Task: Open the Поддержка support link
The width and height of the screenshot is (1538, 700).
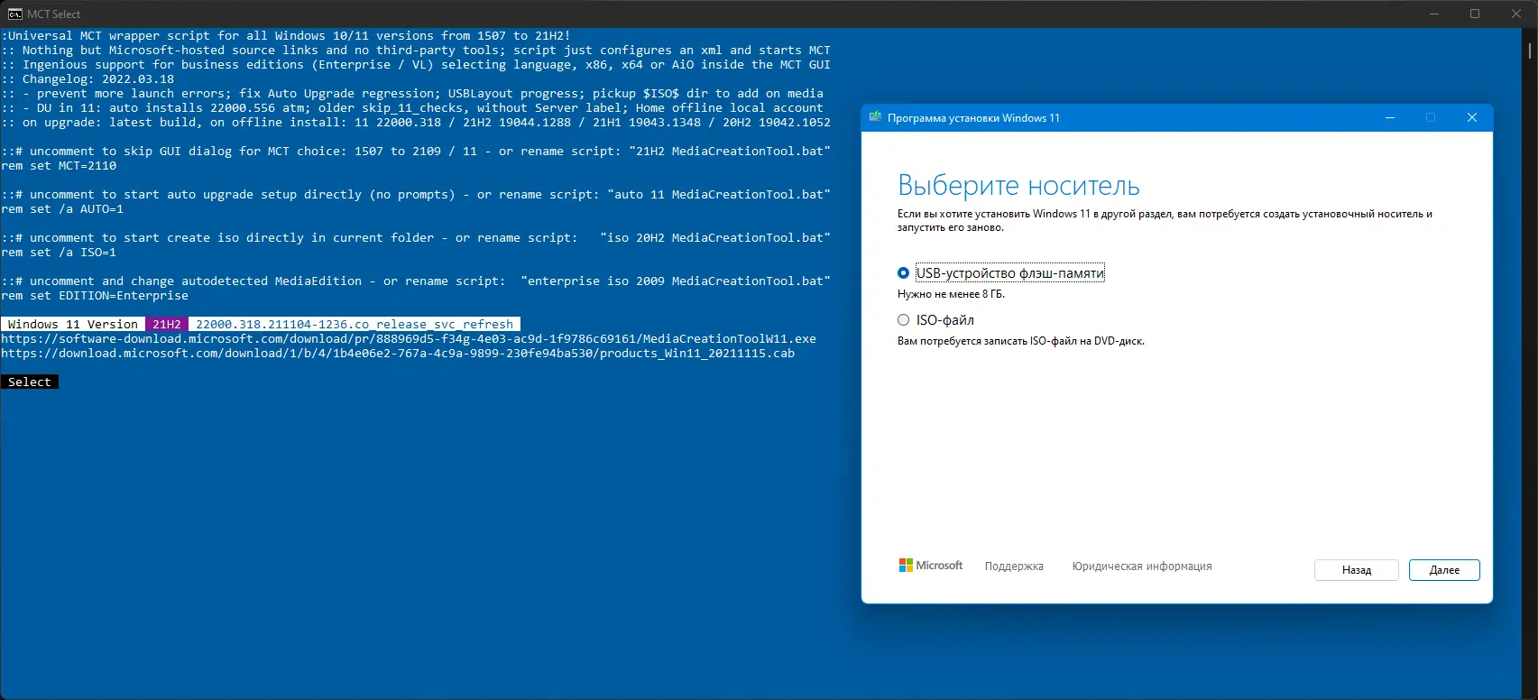Action: click(1014, 566)
